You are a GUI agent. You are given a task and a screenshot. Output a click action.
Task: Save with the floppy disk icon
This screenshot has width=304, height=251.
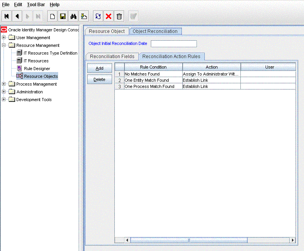[x=63, y=16]
